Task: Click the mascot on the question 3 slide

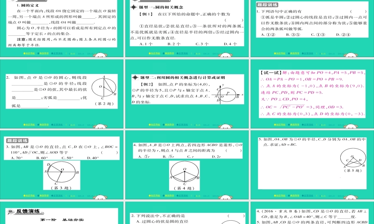Action: pyautogui.click(x=100, y=197)
